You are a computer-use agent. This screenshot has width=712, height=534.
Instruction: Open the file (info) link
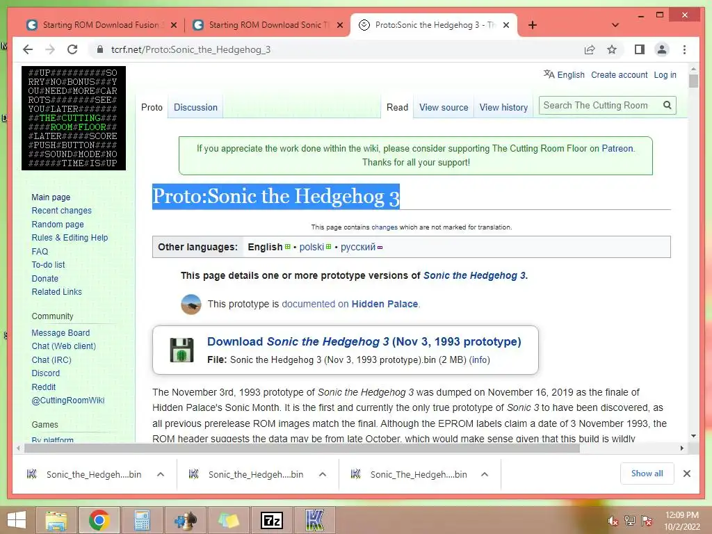[480, 359]
